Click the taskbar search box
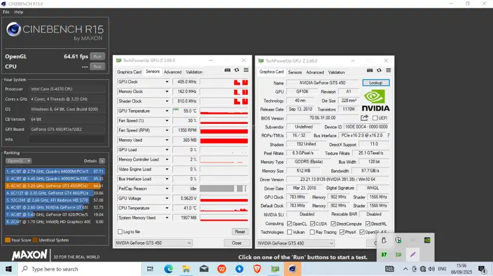This screenshot has height=276, width=493. [x=79, y=269]
